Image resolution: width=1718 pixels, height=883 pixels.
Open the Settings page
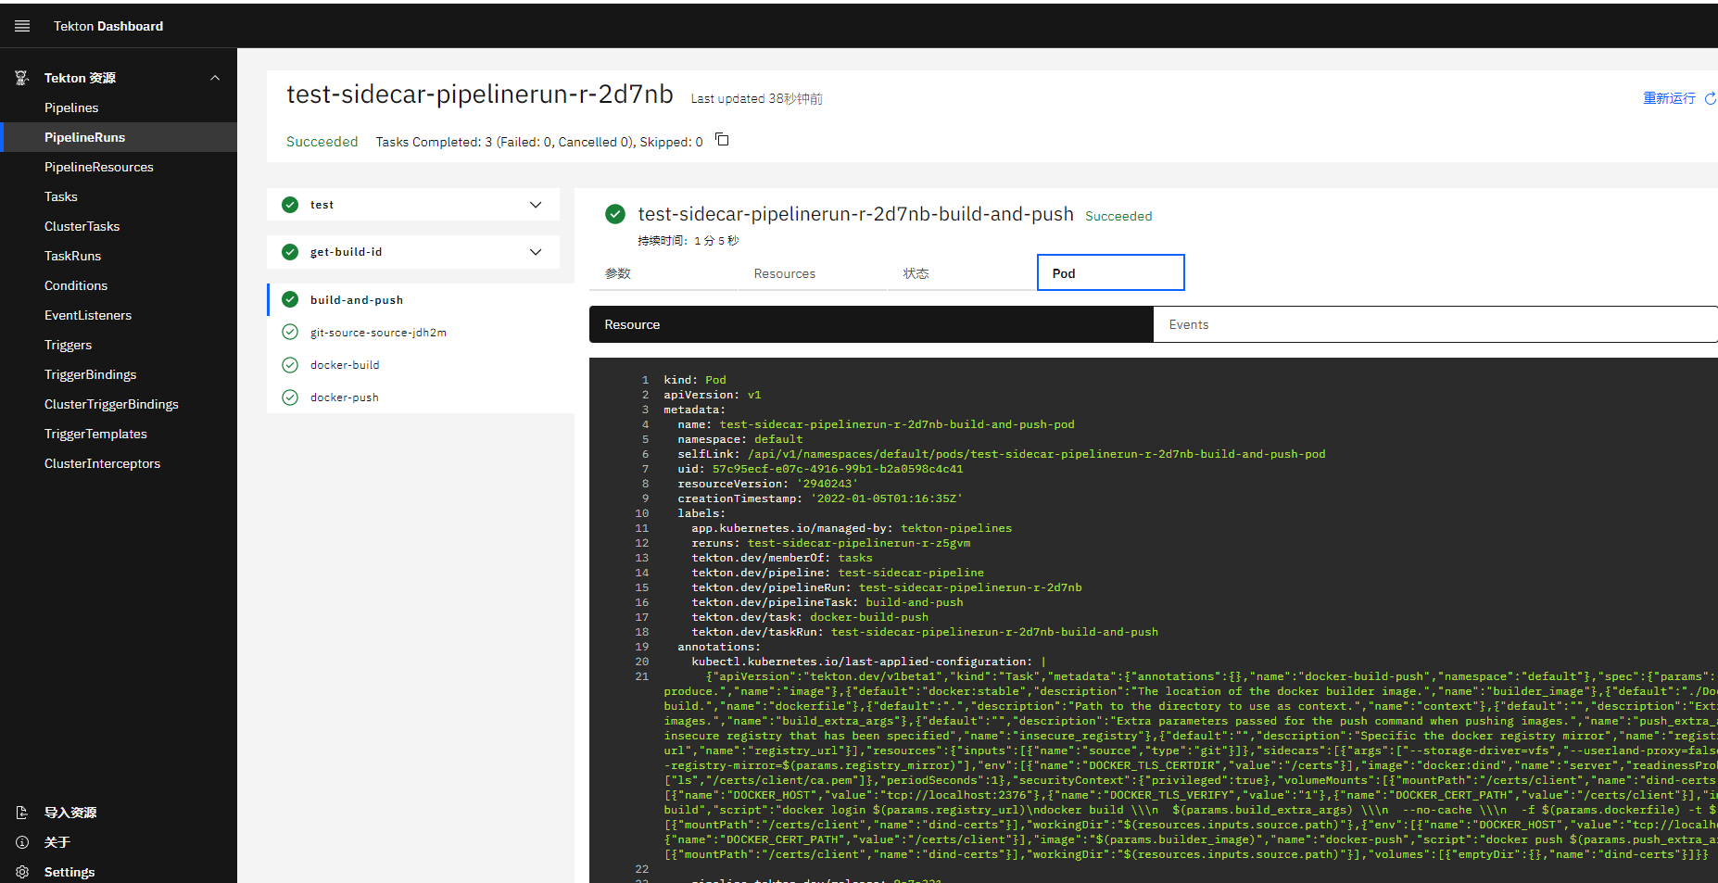pyautogui.click(x=119, y=872)
